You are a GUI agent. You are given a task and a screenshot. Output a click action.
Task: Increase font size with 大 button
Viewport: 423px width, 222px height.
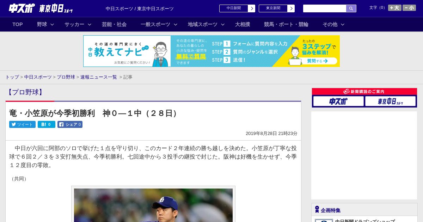click(395, 8)
